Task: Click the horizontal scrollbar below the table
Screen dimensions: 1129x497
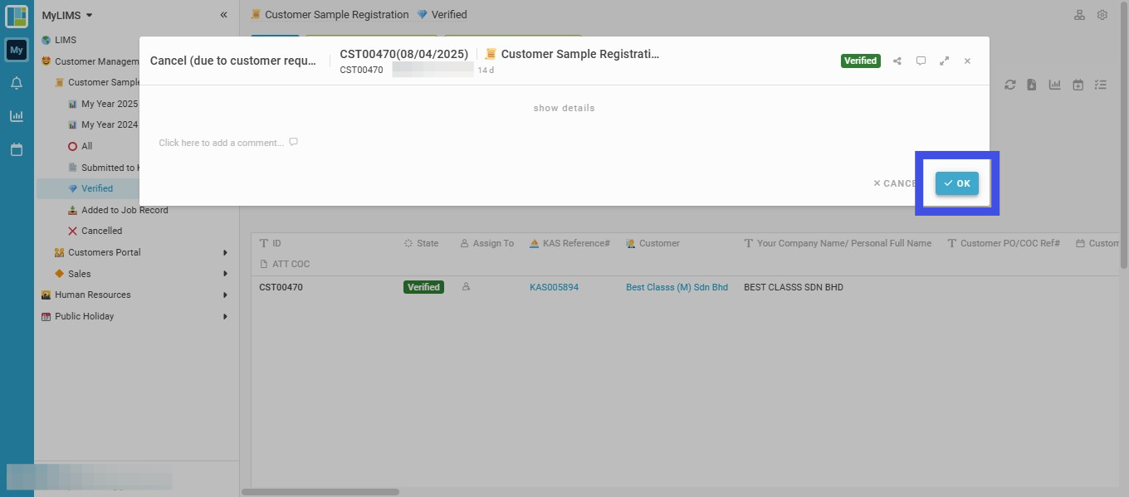Action: (320, 492)
